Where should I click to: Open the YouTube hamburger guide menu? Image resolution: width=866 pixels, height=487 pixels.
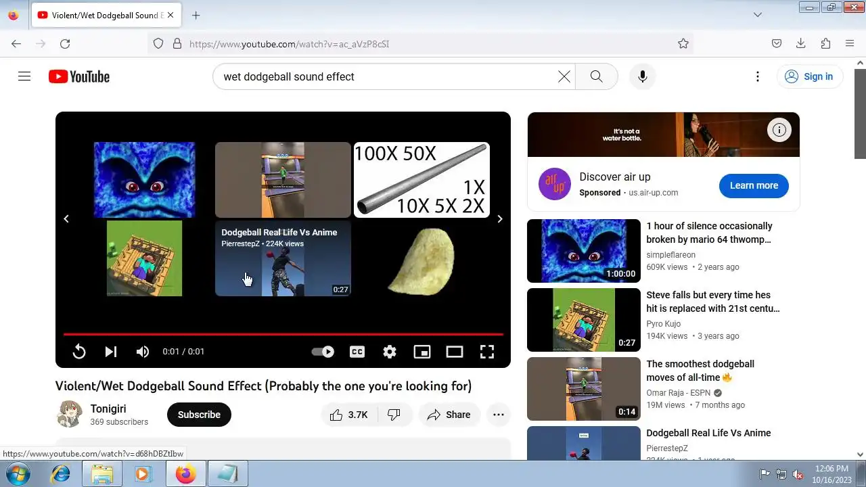coord(24,76)
